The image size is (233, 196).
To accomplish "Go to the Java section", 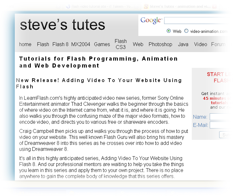I will (183, 44).
